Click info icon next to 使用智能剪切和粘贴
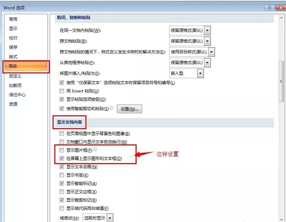Screen dimensions: 286x222 111,108
